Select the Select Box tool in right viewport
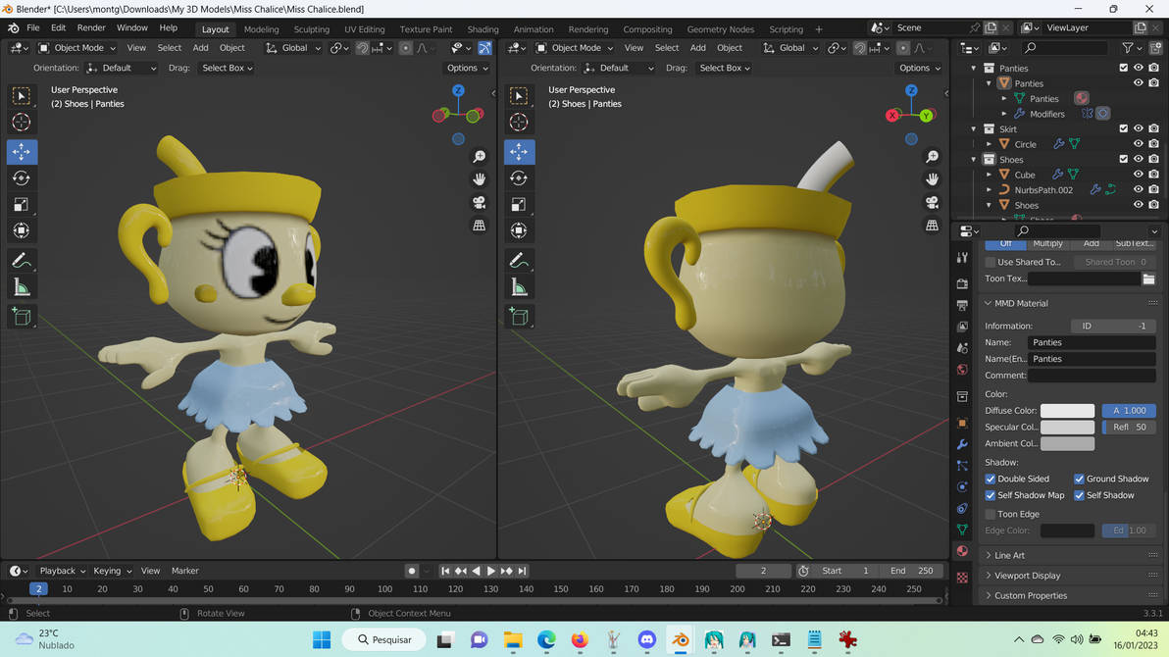Viewport: 1169px width, 657px height. point(519,96)
